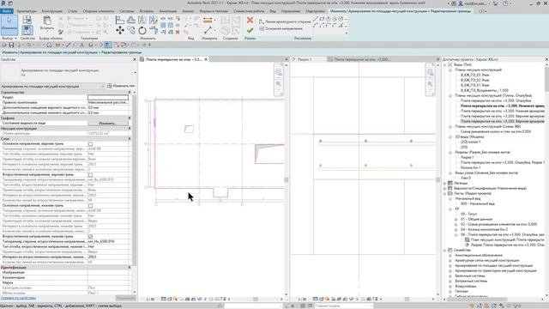Select the Rectangle draw tool in Draw panel

(323, 19)
